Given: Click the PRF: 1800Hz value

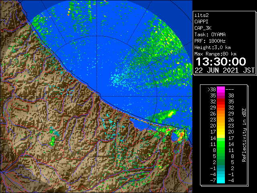Looking at the screenshot, I should click(x=210, y=41).
